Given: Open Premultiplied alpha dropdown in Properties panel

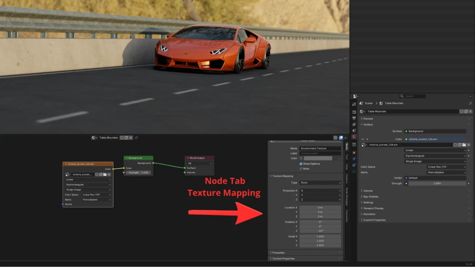Looking at the screenshot, I should coord(446,172).
